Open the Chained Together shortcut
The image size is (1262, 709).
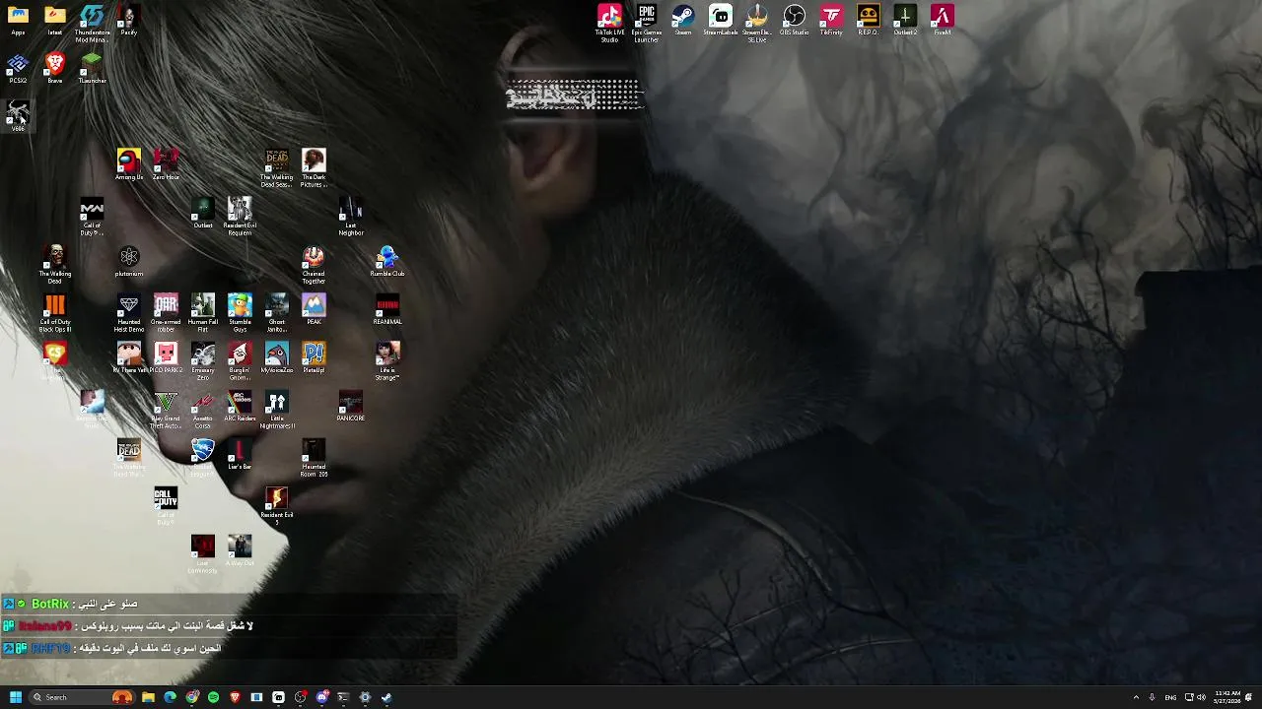[314, 265]
